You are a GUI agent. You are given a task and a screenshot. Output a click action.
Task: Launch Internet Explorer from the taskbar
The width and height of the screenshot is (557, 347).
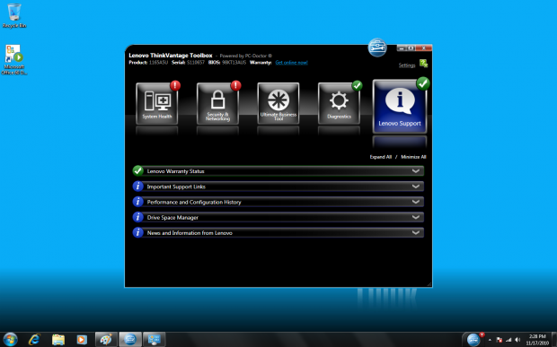click(x=34, y=340)
